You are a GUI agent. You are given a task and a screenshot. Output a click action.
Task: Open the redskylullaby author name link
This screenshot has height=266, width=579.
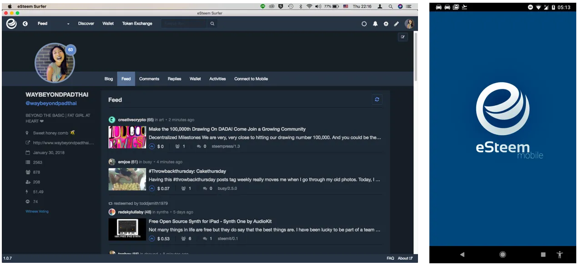click(x=131, y=212)
